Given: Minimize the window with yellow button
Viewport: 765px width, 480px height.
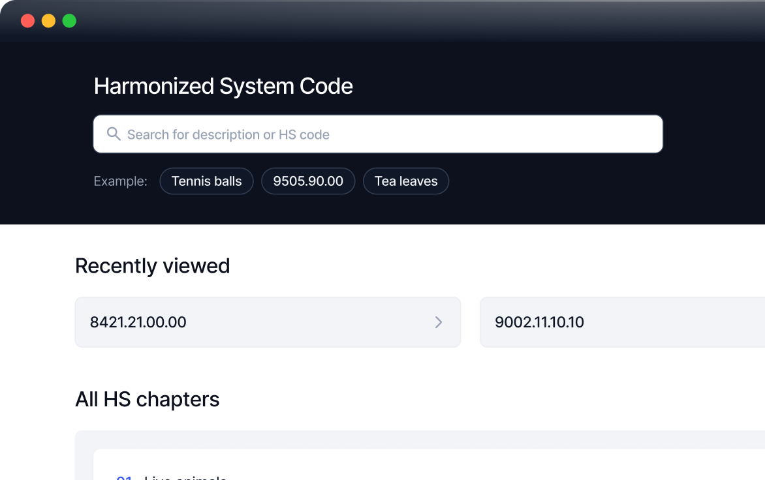Looking at the screenshot, I should (x=48, y=21).
